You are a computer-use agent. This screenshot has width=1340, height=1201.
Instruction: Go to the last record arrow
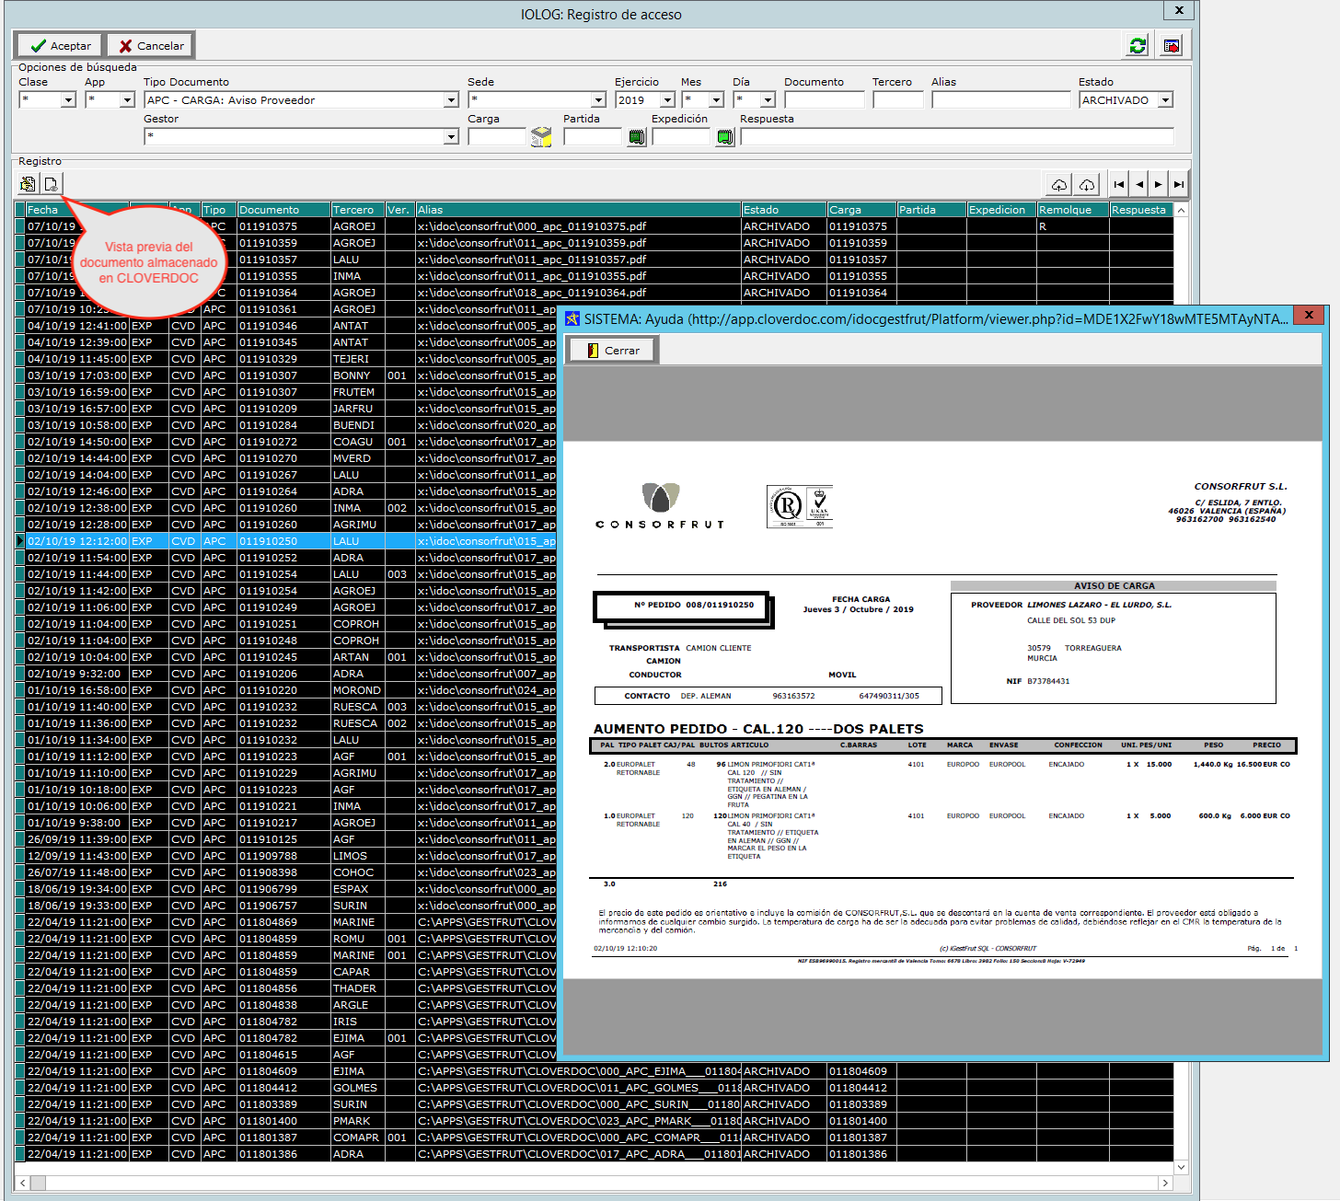(x=1178, y=185)
